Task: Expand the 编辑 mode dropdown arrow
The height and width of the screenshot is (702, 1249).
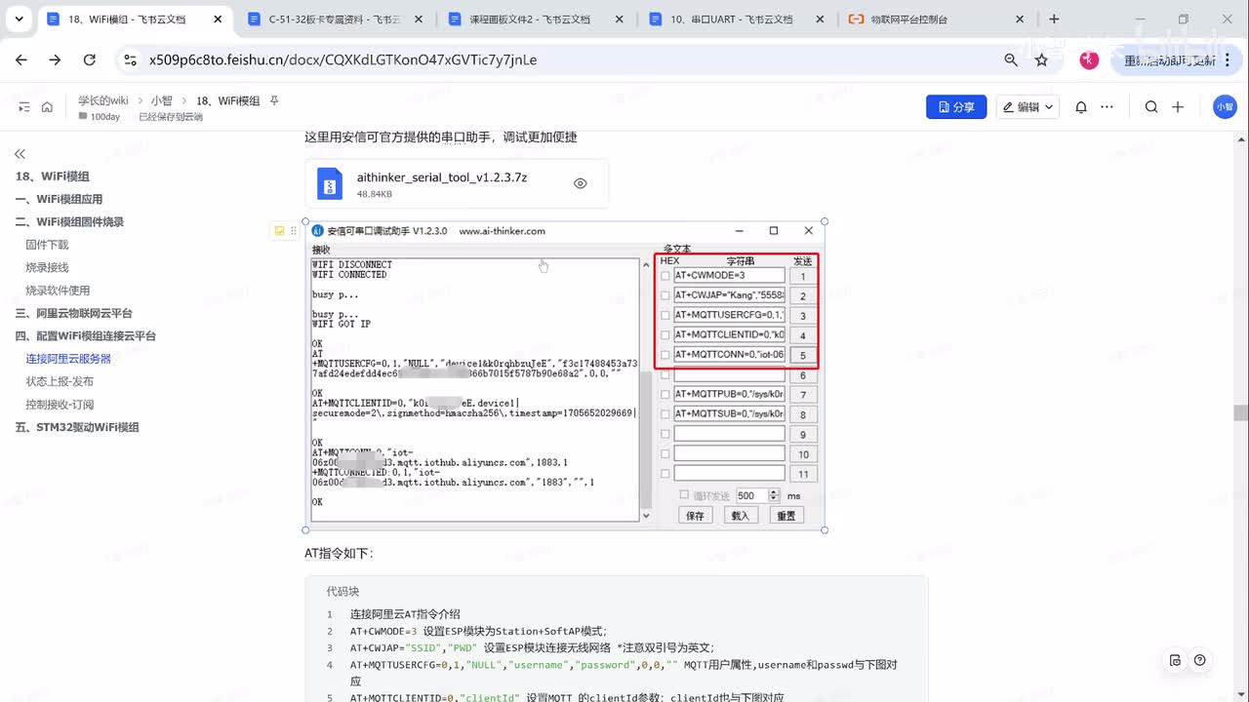Action: pos(1049,107)
